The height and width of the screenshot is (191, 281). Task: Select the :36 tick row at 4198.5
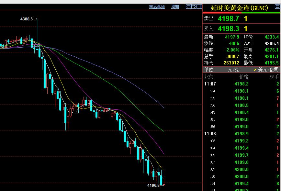point(242,105)
